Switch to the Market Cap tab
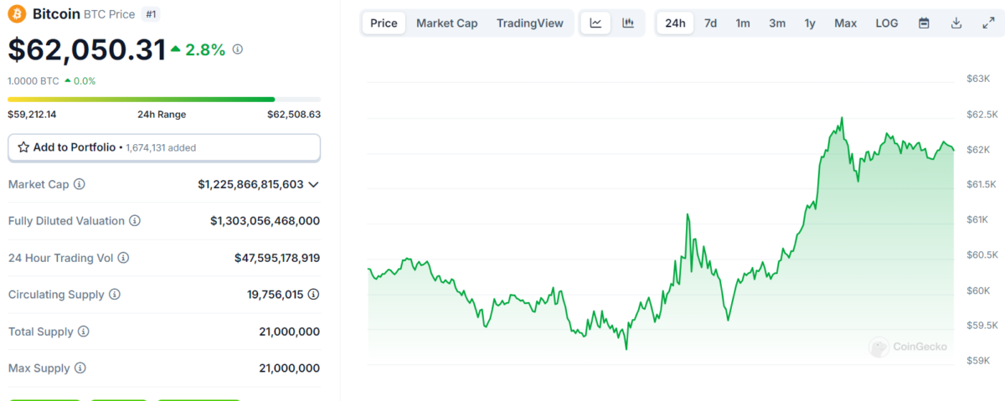Viewport: 1005px width, 401px height. coord(446,23)
